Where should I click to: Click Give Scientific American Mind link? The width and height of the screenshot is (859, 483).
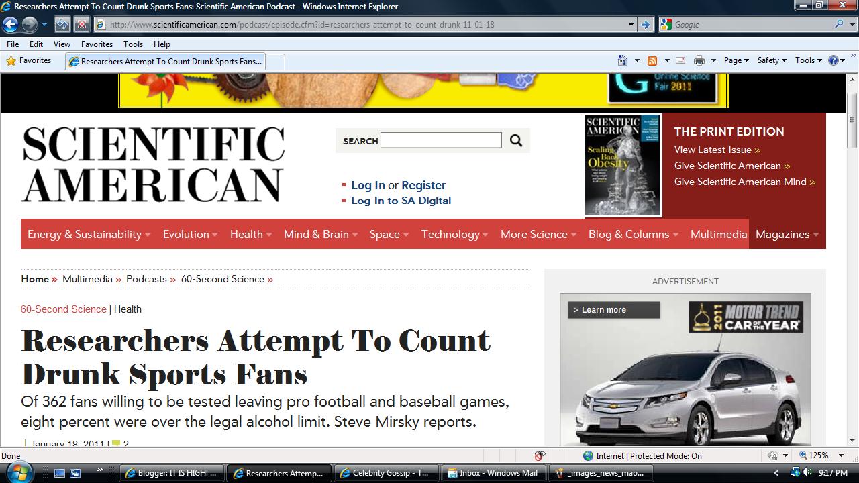745,182
